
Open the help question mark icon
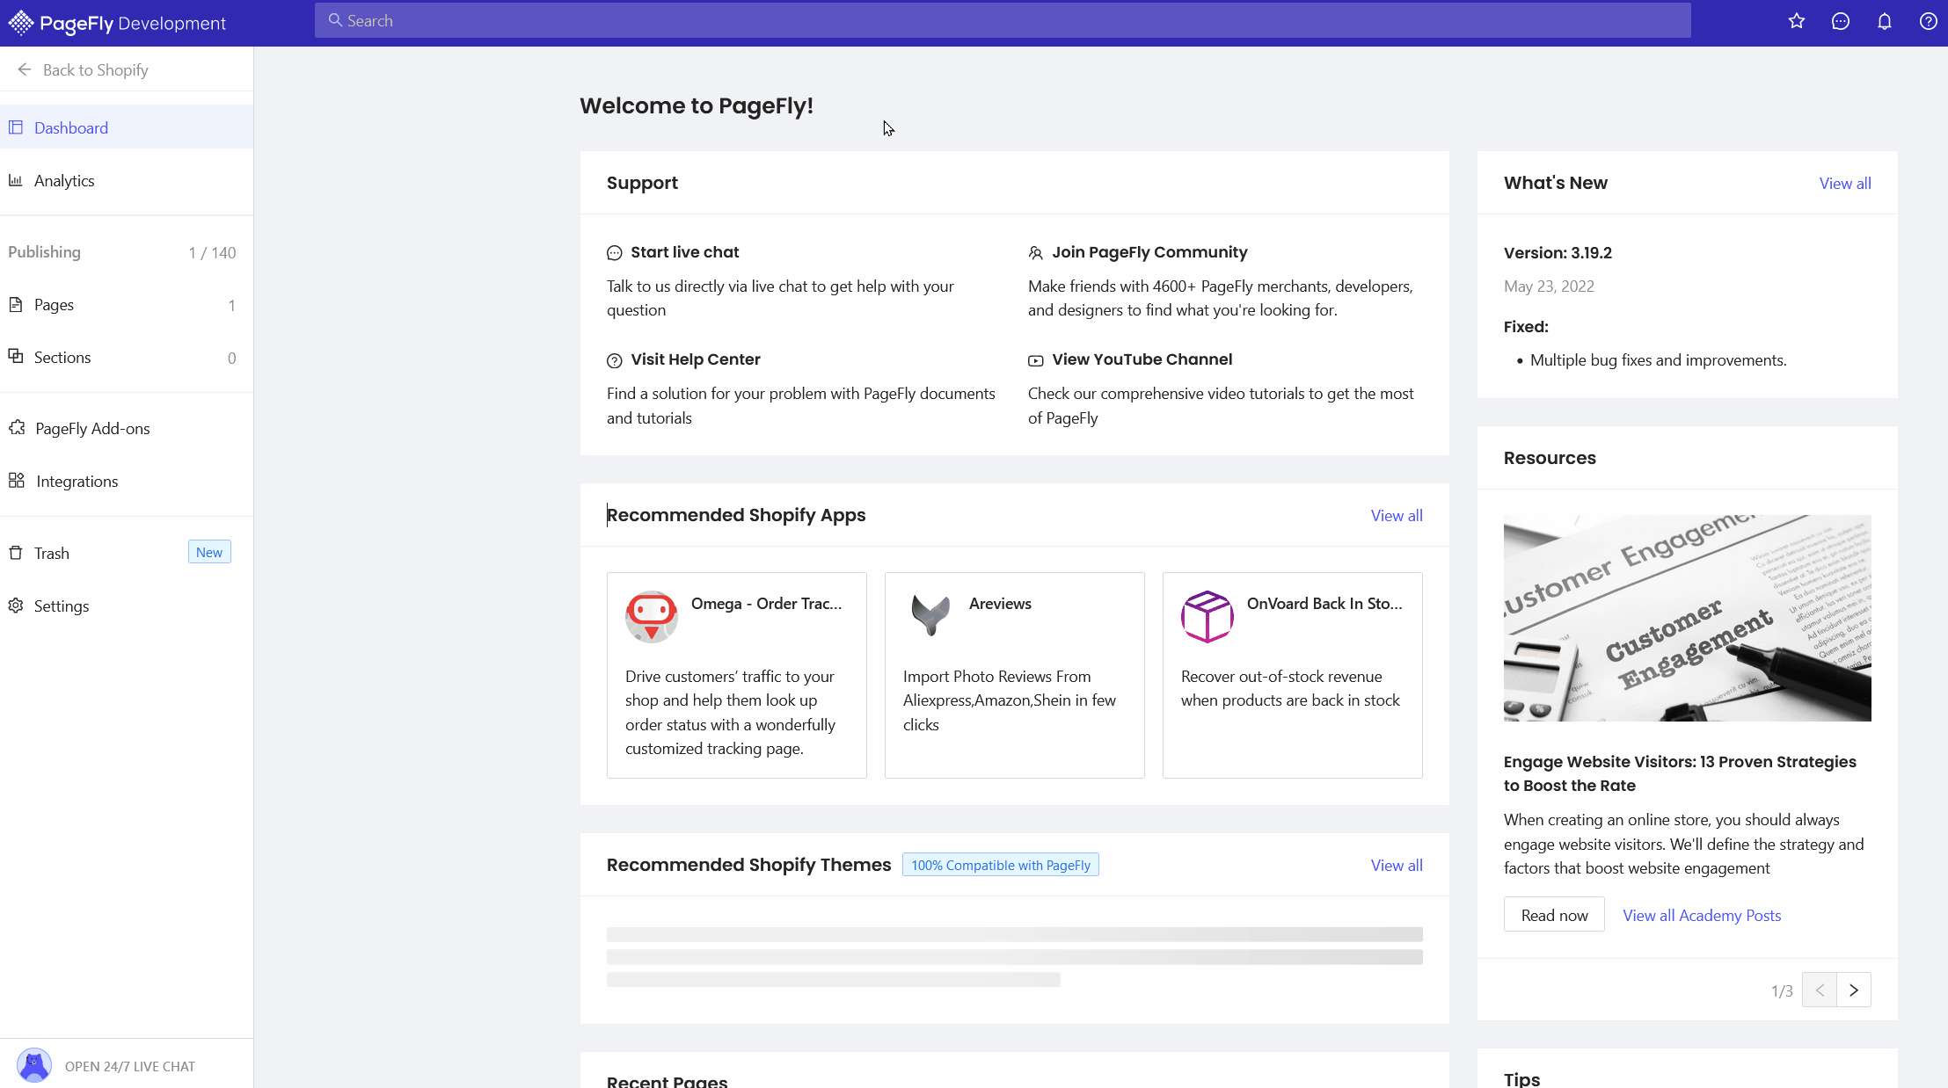(1928, 21)
